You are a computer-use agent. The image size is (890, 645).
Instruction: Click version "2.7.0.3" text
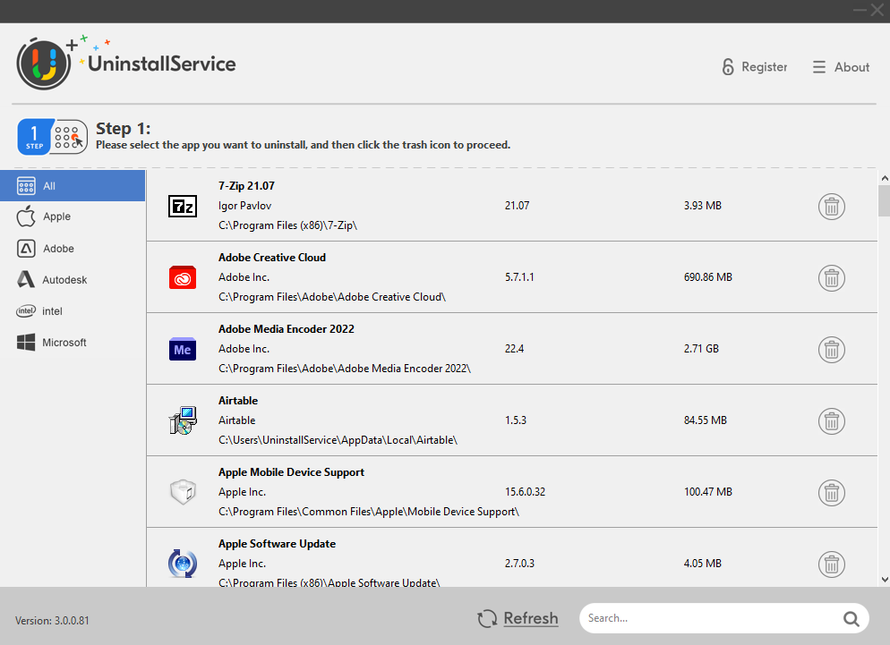coord(519,563)
